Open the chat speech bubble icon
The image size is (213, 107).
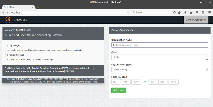point(197,13)
